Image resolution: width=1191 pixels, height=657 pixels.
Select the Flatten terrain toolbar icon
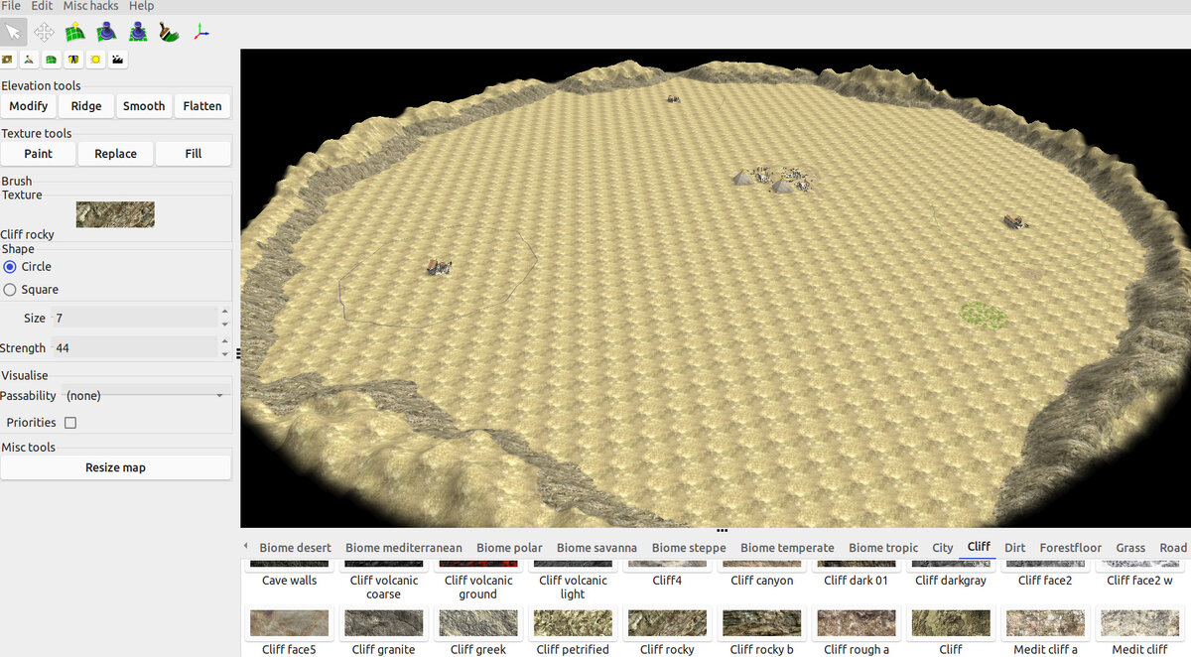[x=138, y=32]
